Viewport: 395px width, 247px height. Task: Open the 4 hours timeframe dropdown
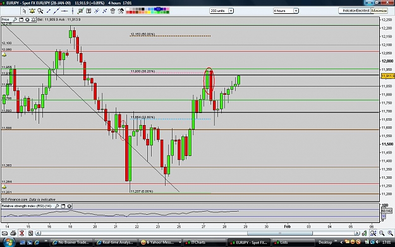[x=286, y=11]
